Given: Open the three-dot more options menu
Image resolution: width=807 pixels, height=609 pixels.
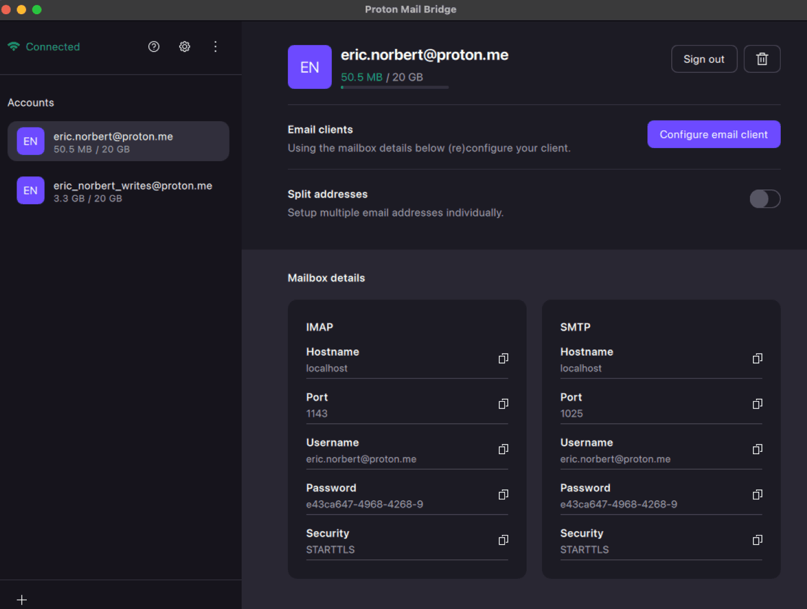Looking at the screenshot, I should (x=215, y=47).
